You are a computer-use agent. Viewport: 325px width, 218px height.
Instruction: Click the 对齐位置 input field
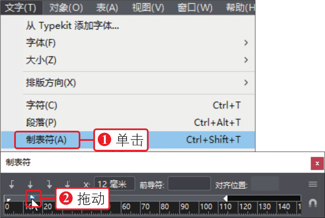[265, 184]
